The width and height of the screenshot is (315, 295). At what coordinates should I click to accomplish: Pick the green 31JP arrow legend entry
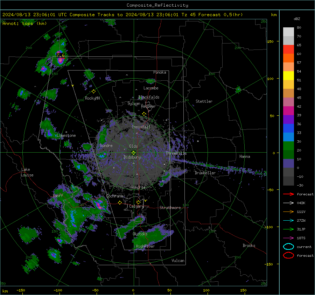pyautogui.click(x=288, y=229)
